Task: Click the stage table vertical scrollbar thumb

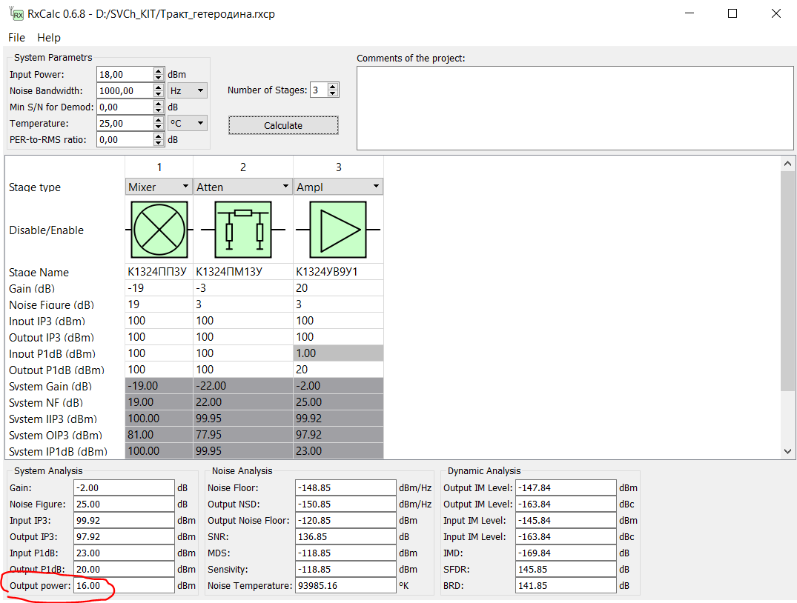Action: tap(787, 281)
